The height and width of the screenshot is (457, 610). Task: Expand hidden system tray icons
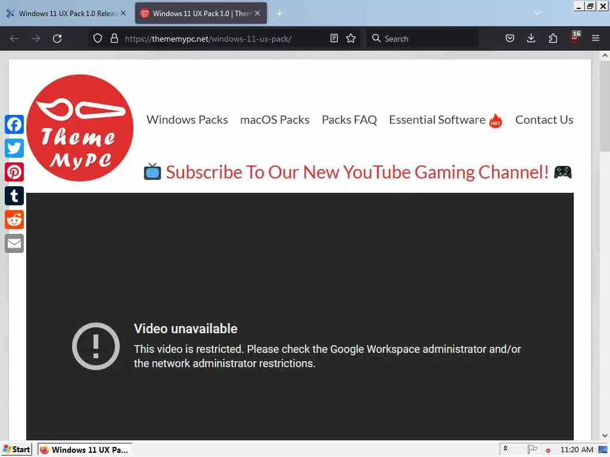(x=505, y=449)
